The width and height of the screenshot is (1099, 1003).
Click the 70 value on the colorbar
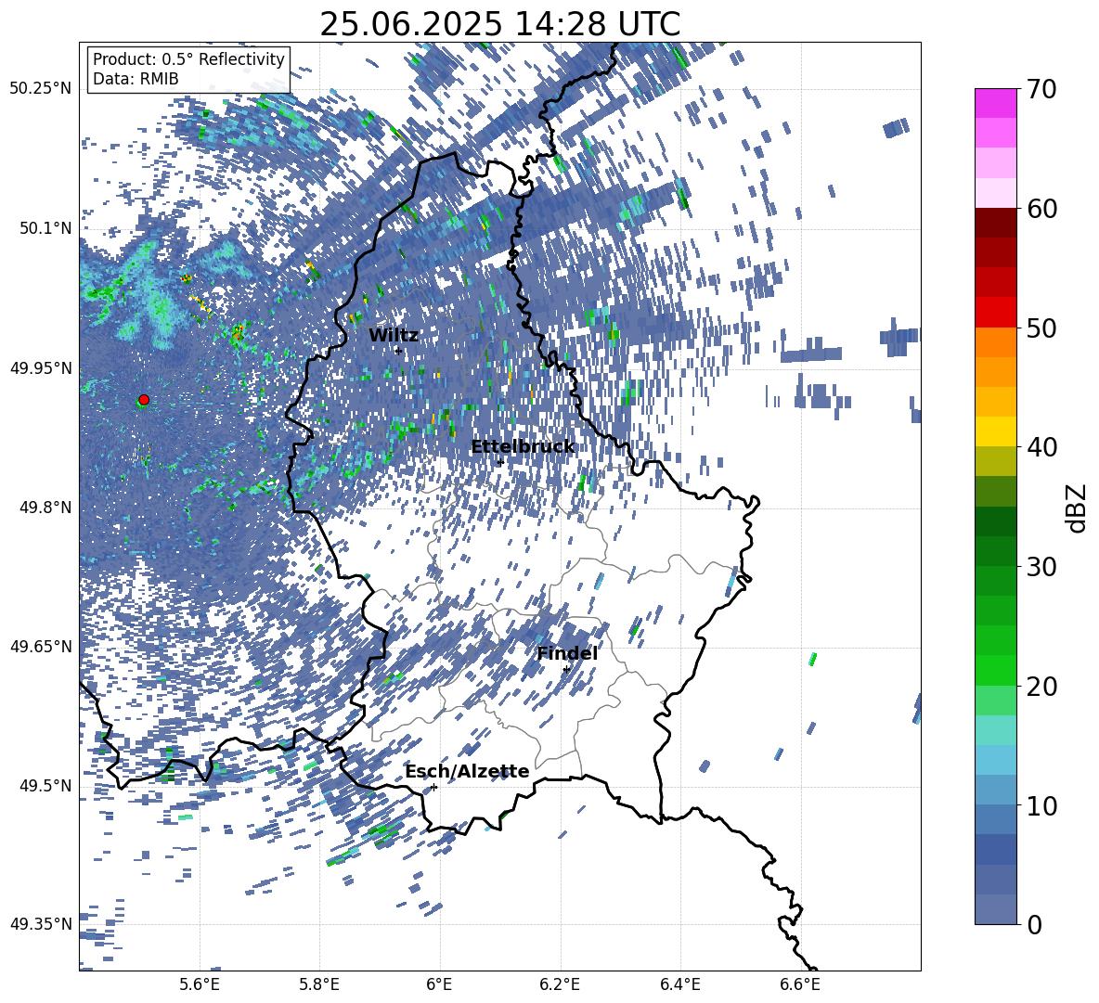click(1041, 90)
